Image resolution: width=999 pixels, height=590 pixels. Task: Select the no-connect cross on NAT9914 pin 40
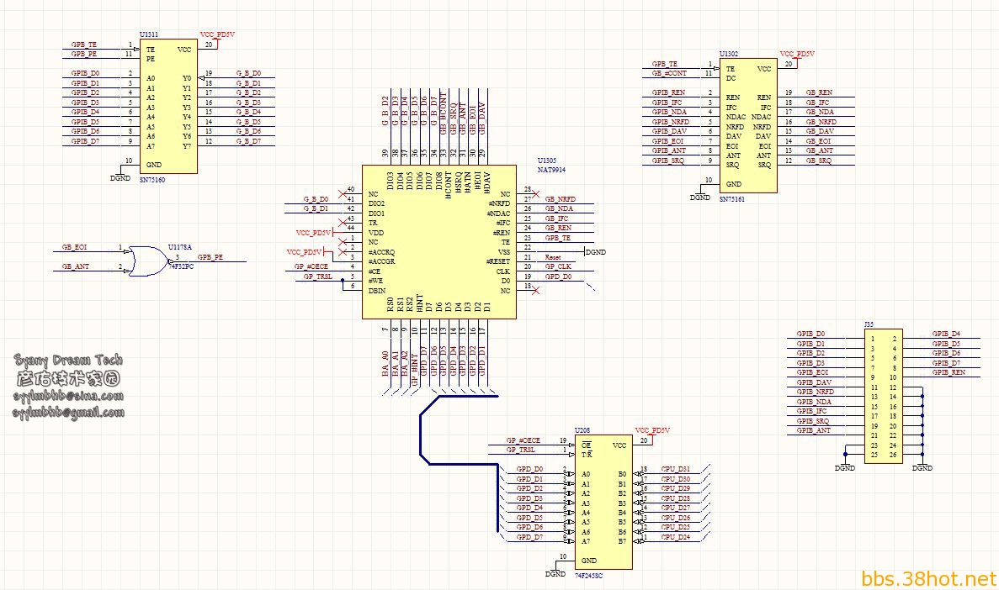point(343,194)
